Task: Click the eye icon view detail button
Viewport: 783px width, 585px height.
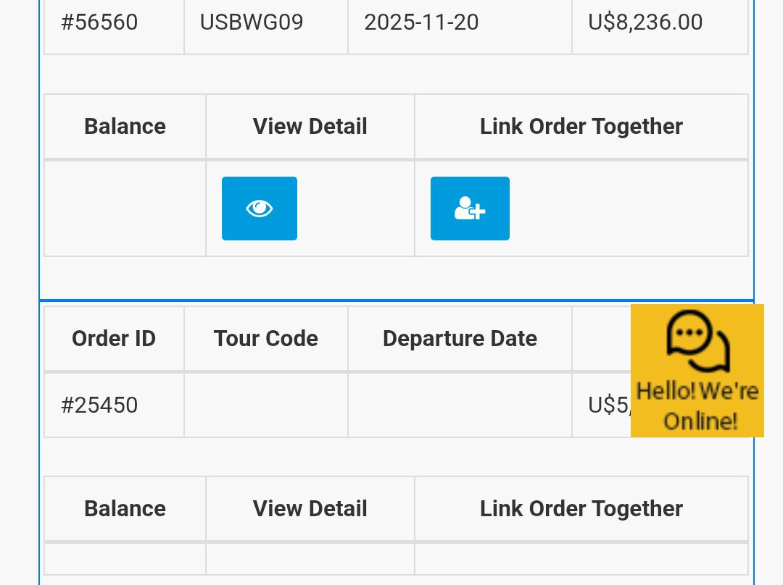Action: point(260,209)
